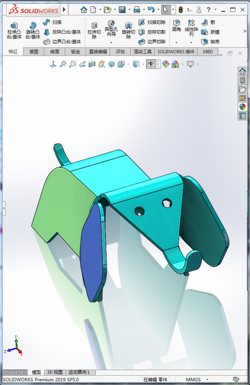Open the Section View icon in view toolbar
Image resolution: width=250 pixels, height=385 pixels.
pyautogui.click(x=92, y=64)
